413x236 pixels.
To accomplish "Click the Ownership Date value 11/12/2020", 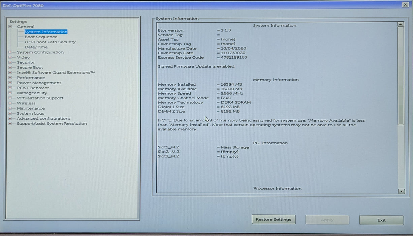I will [233, 53].
